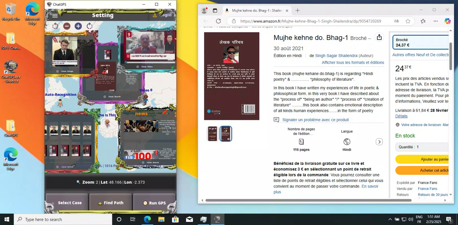The image size is (458, 225).
Task: Open the Singh Sagar Shailendra author link
Action: [x=336, y=56]
